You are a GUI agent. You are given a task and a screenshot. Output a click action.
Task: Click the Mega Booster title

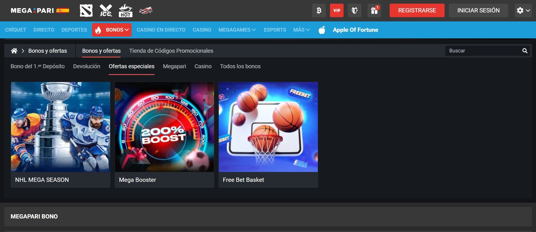click(138, 180)
